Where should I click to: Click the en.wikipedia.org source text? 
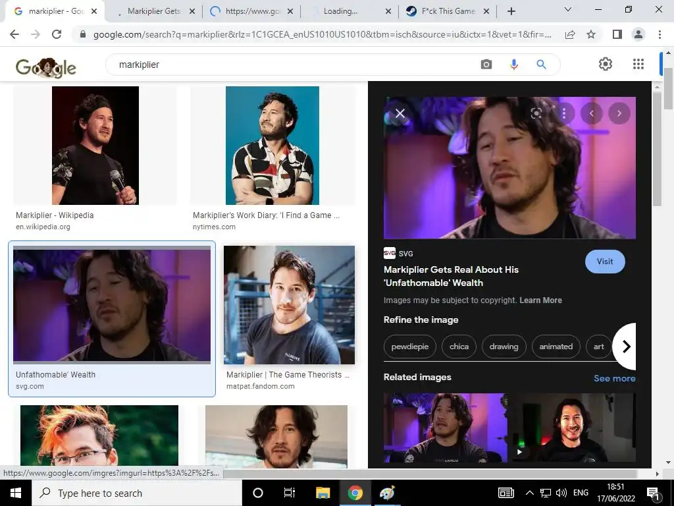43,227
